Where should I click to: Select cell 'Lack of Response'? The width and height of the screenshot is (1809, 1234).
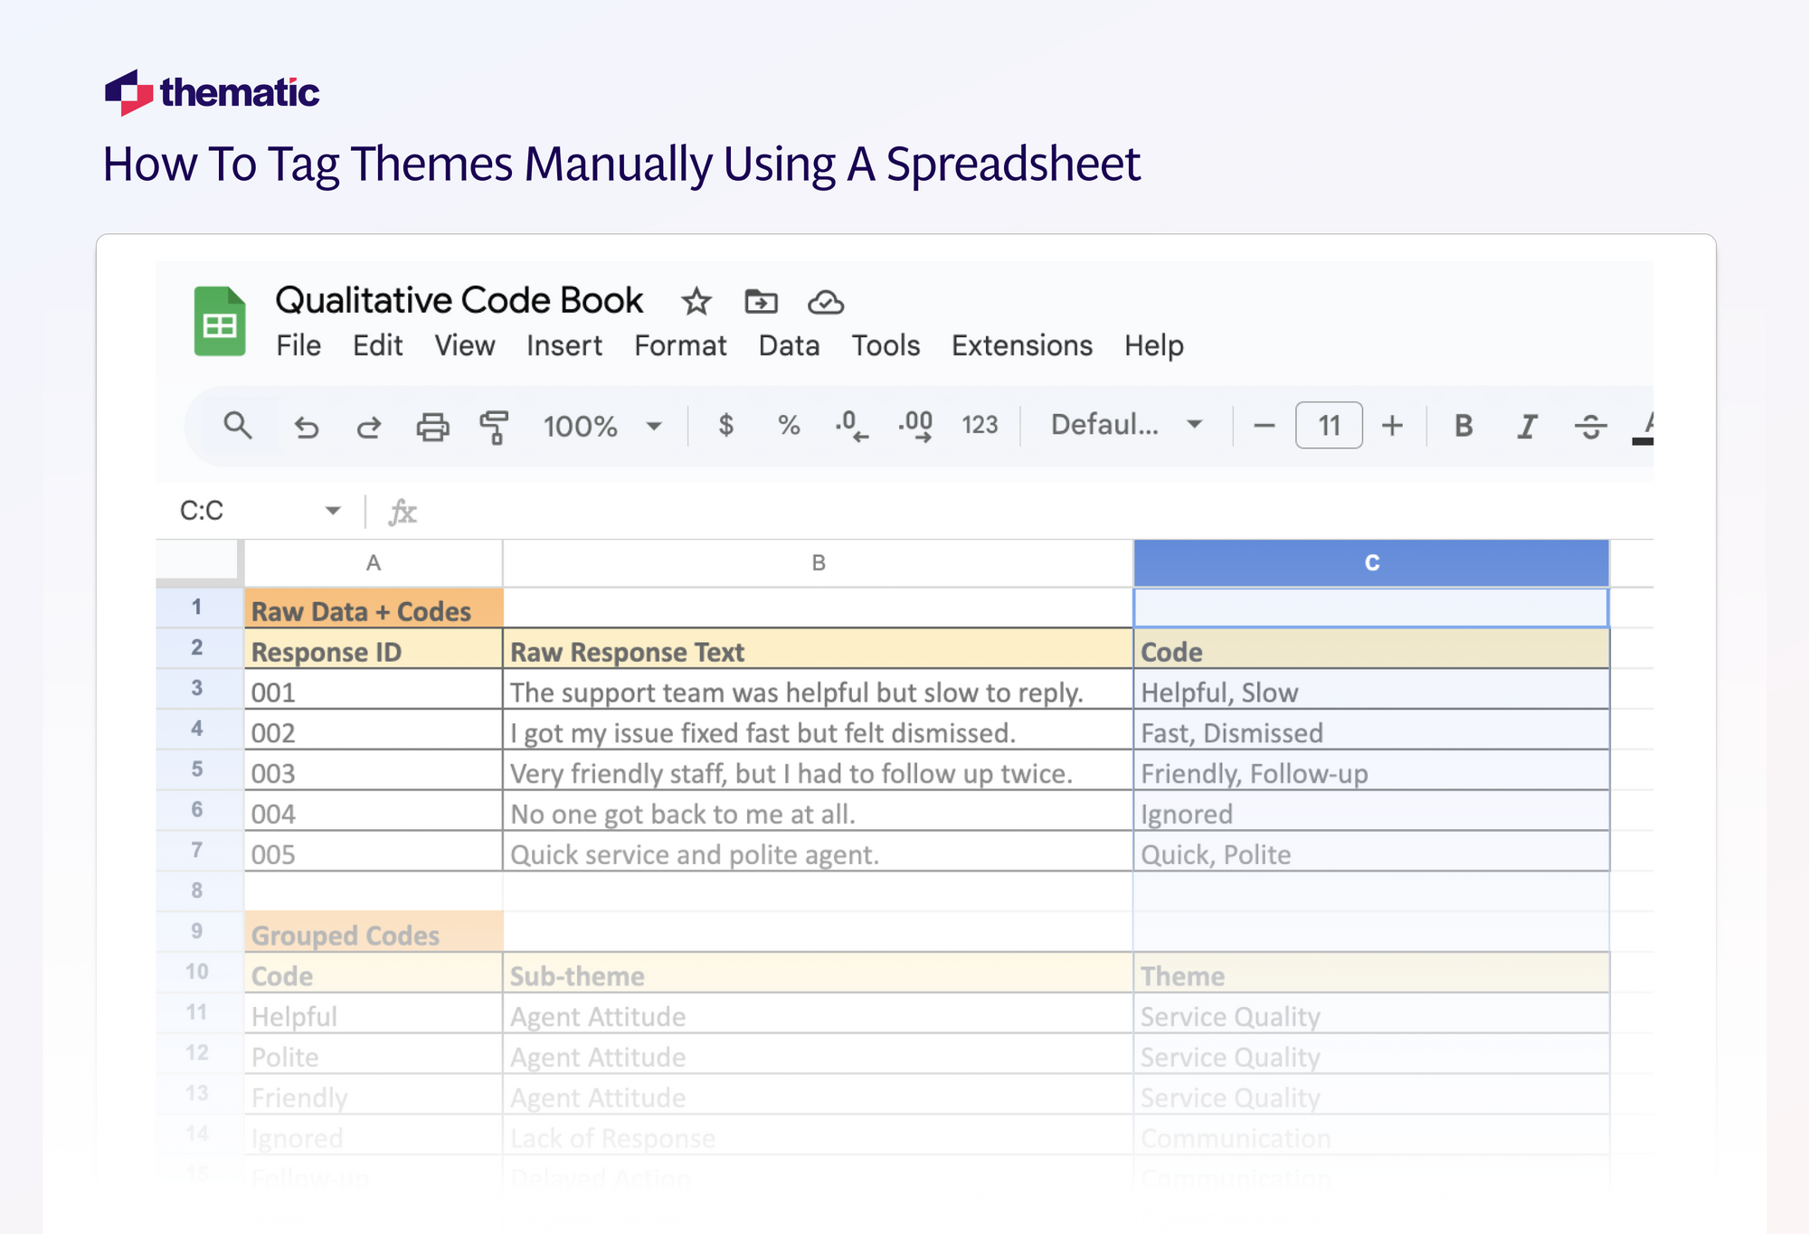tap(819, 1136)
